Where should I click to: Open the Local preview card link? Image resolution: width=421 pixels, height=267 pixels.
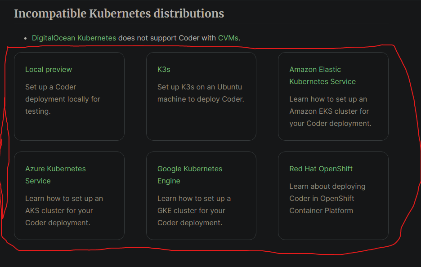point(49,70)
